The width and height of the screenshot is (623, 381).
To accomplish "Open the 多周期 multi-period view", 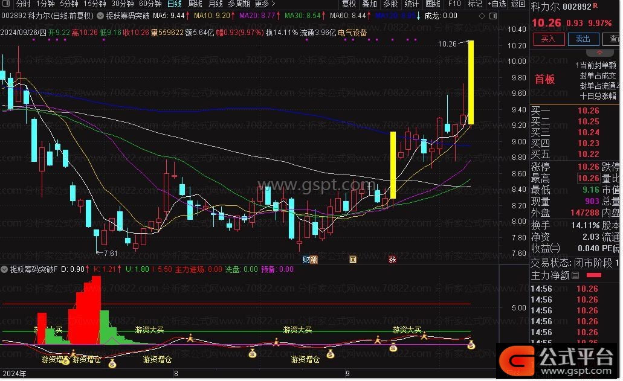I will click(x=239, y=4).
